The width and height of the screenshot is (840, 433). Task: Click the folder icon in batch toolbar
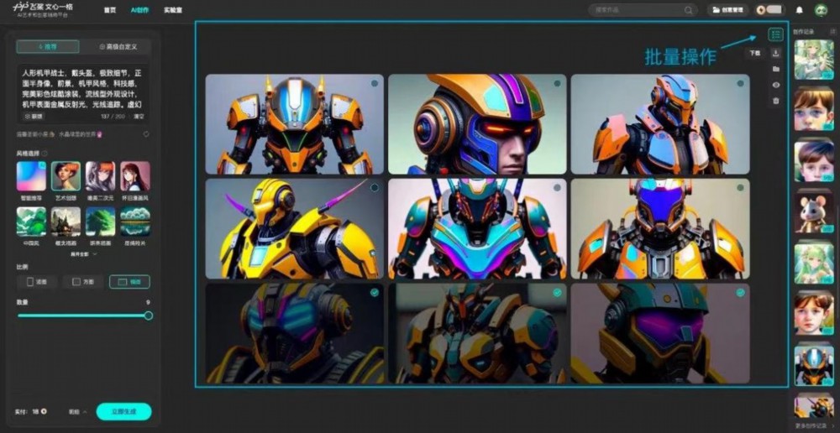coord(775,69)
